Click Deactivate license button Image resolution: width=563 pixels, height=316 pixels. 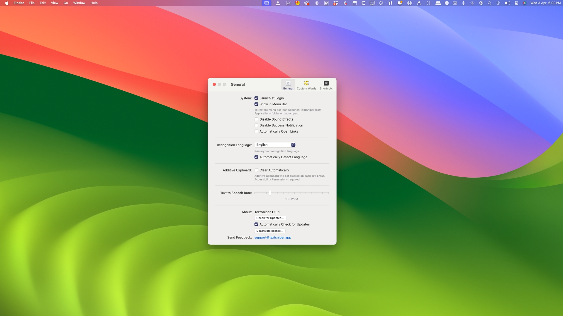tap(269, 231)
